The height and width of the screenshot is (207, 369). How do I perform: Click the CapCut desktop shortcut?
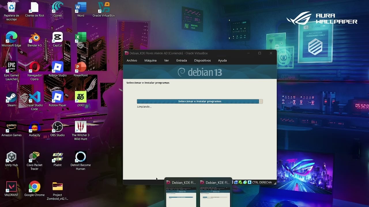pyautogui.click(x=58, y=39)
